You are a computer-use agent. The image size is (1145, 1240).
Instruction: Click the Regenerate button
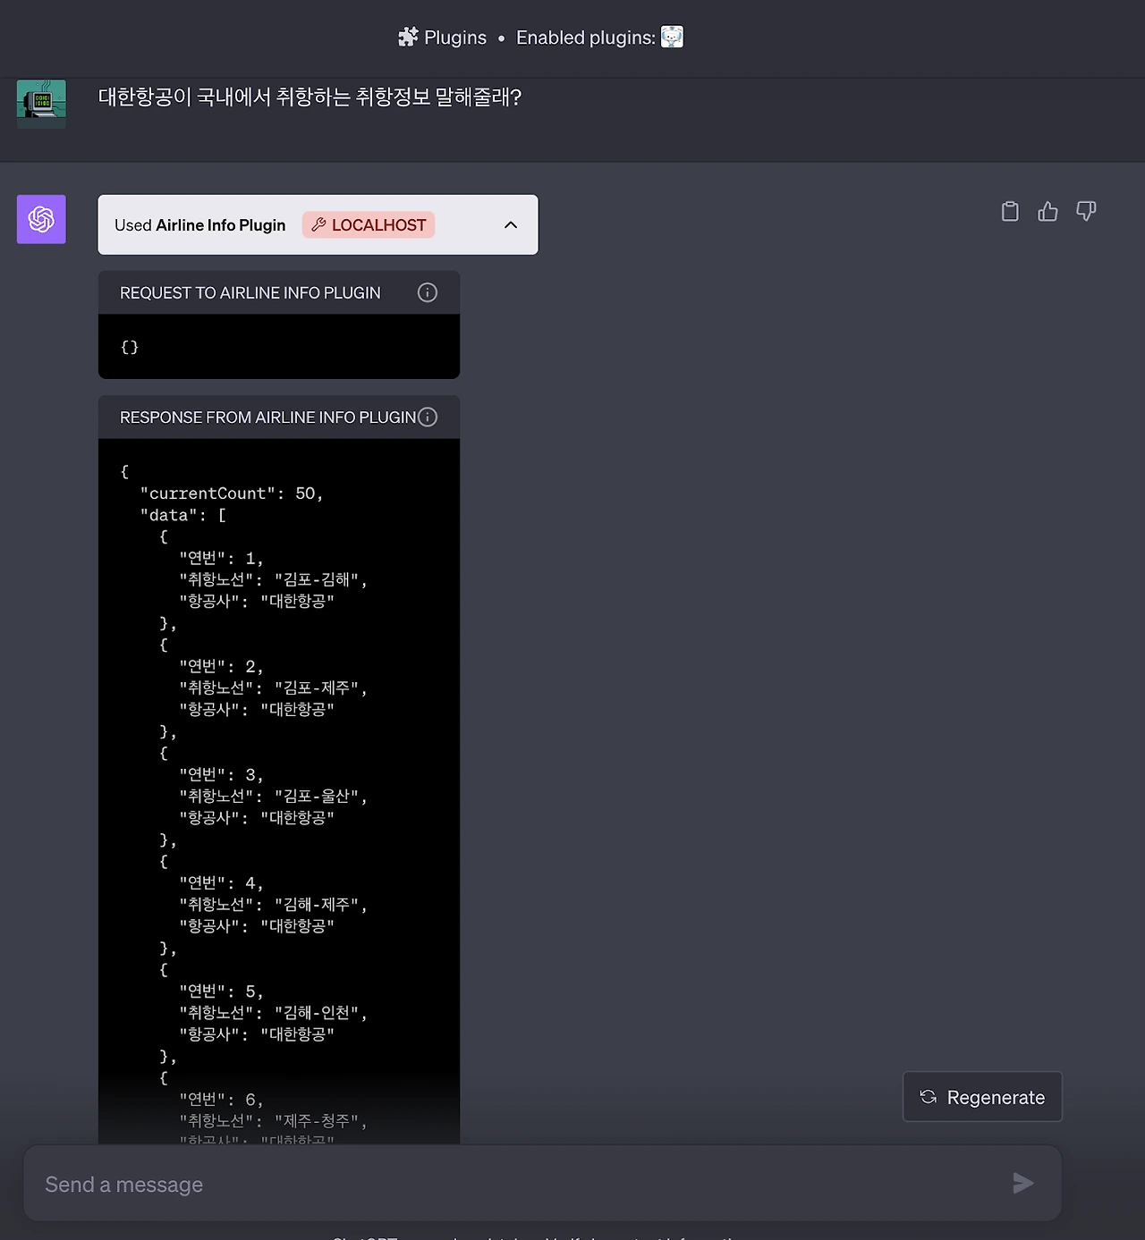[x=982, y=1097]
